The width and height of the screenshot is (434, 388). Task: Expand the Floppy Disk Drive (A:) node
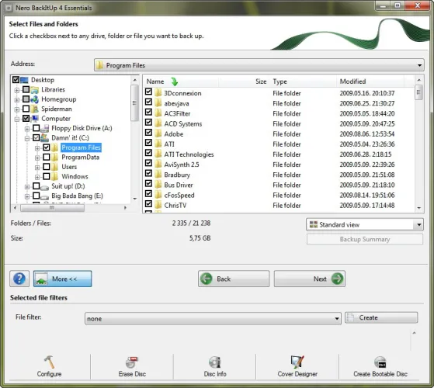coord(27,129)
